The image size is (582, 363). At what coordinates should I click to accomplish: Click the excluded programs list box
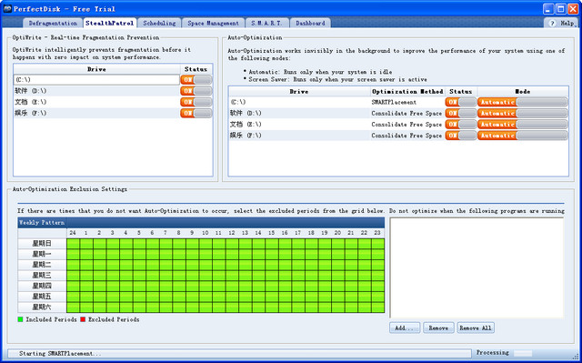point(477,268)
